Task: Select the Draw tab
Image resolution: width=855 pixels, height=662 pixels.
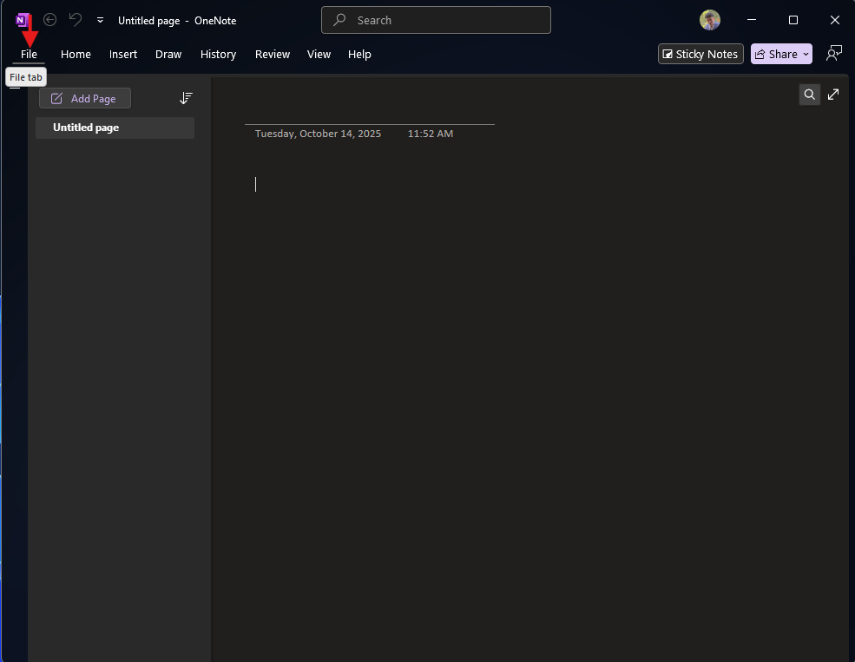Action: point(168,54)
